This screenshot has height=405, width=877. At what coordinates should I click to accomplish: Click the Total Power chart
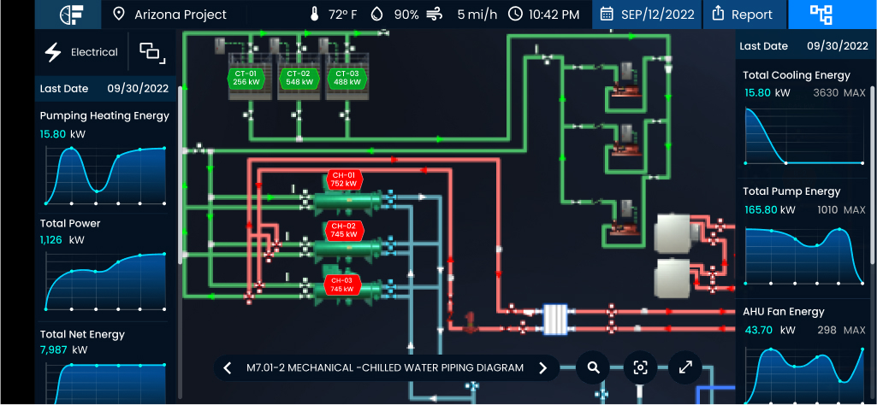(105, 282)
